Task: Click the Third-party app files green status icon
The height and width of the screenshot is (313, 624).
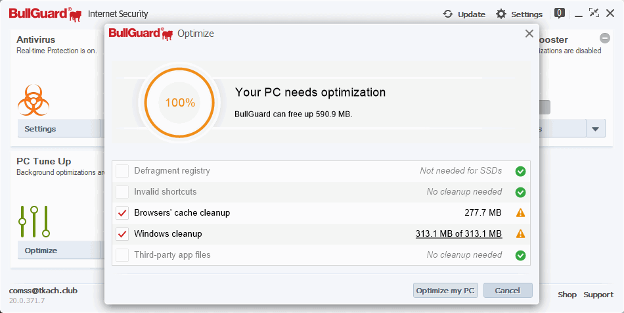Action: point(521,255)
